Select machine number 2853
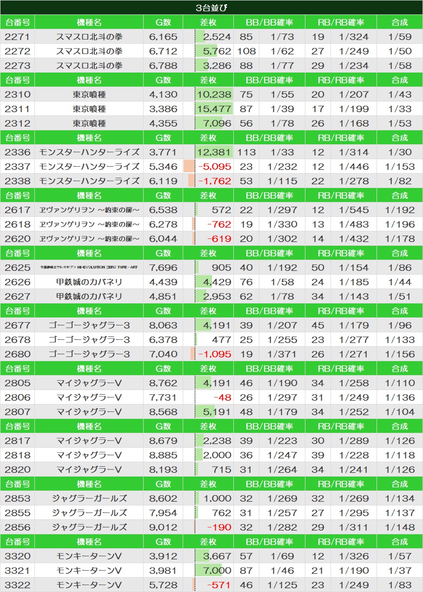This screenshot has width=423, height=592. (18, 498)
